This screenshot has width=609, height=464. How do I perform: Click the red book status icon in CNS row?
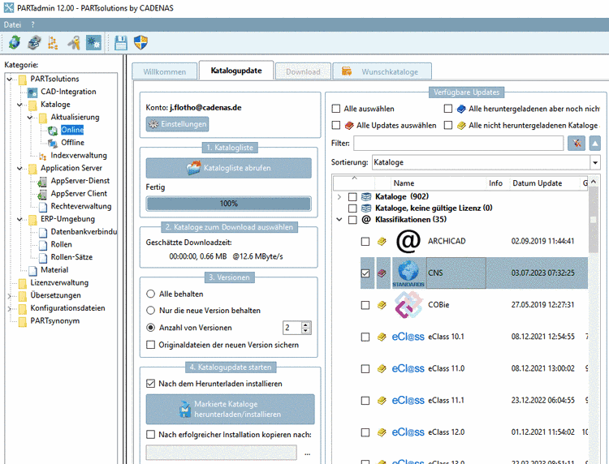(382, 273)
